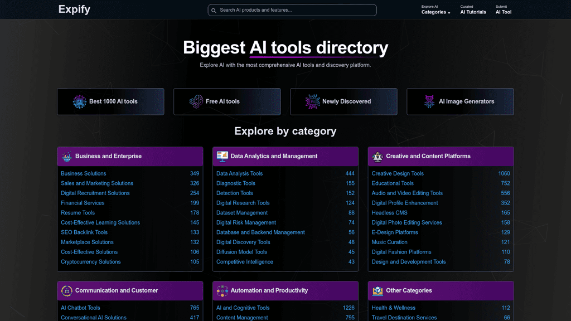This screenshot has height=321, width=571.
Task: Click the Creative and Content Platforms icon
Action: [x=378, y=157]
